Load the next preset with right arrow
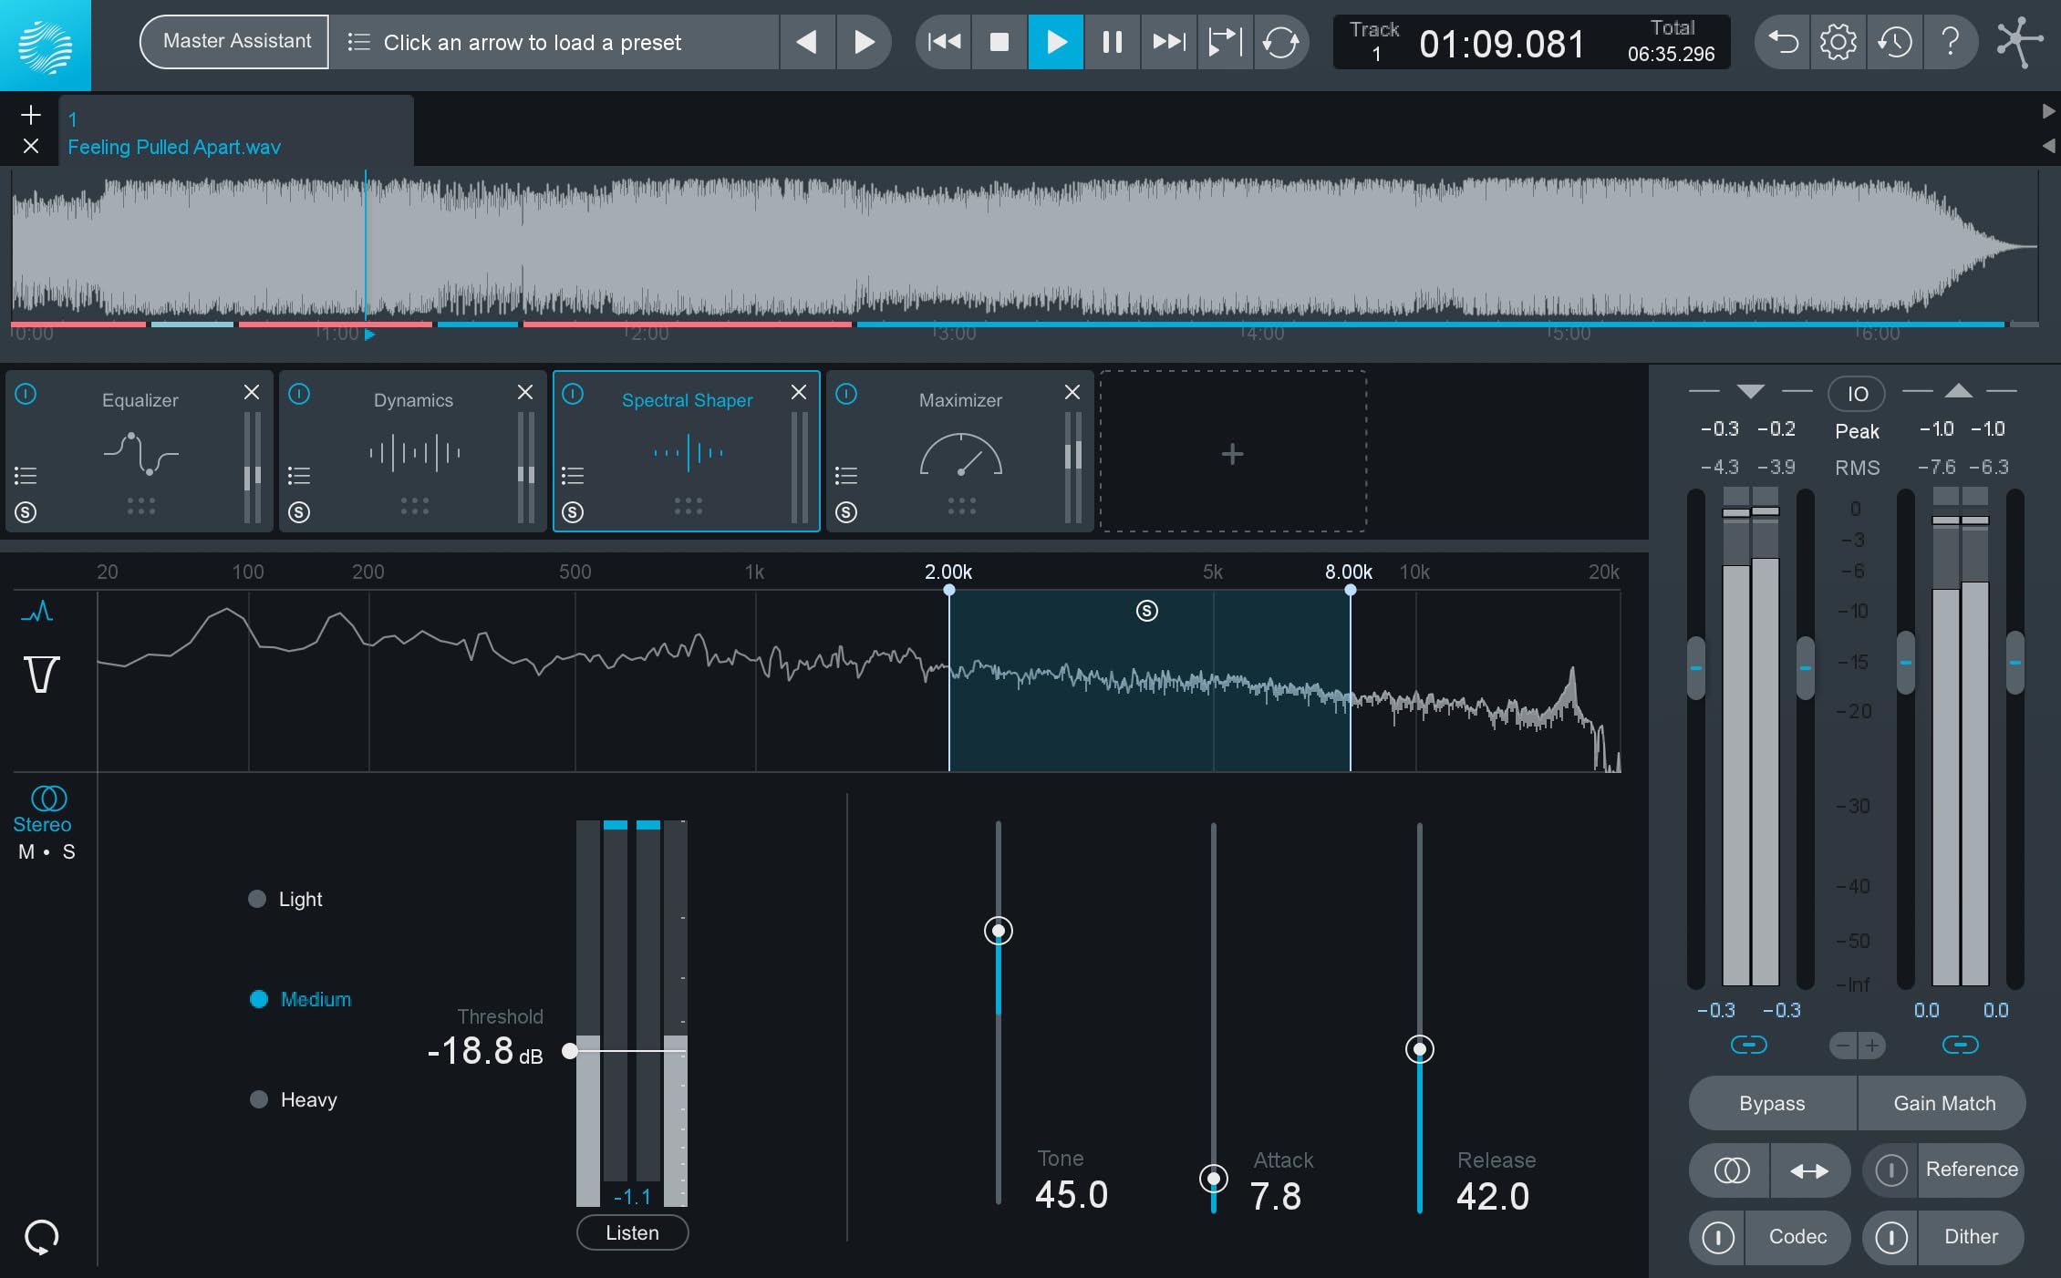The width and height of the screenshot is (2061, 1278). click(863, 42)
